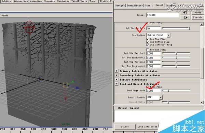Switch to layer1 attribute tab
This screenshot has width=205, height=133.
click(x=149, y=5)
